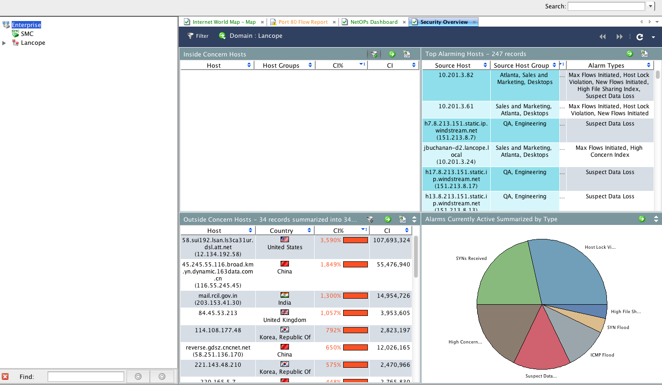Viewport: 662px width, 385px height.
Task: Click the refresh icon in dashboard toolbar
Action: click(640, 37)
